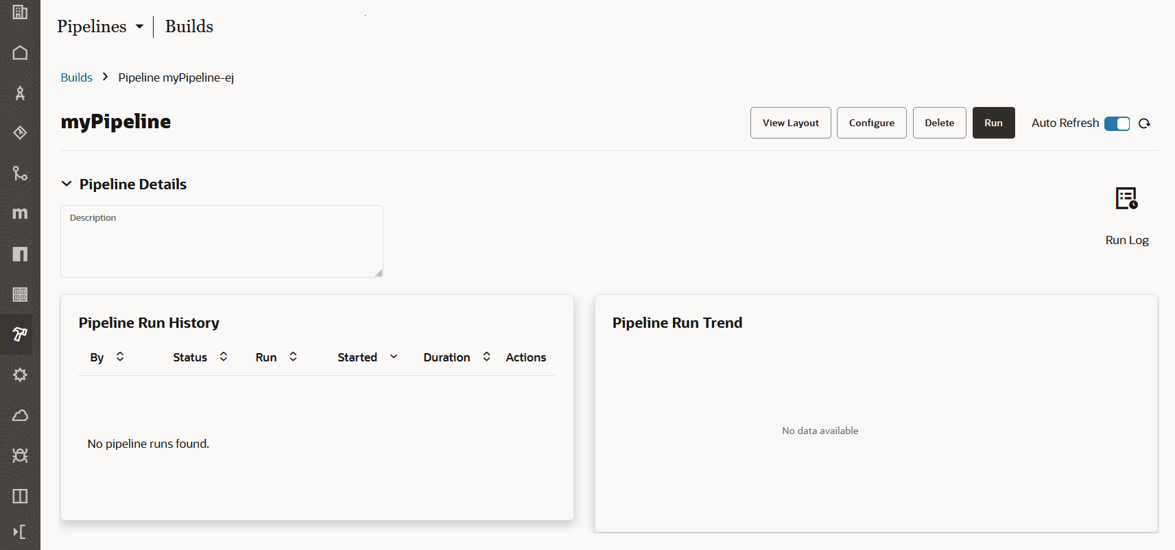Collapse the Pipeline Details section
Image resolution: width=1175 pixels, height=550 pixels.
(67, 184)
